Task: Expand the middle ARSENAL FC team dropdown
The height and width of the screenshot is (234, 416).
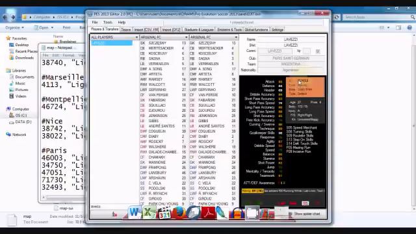Action: 186,38
